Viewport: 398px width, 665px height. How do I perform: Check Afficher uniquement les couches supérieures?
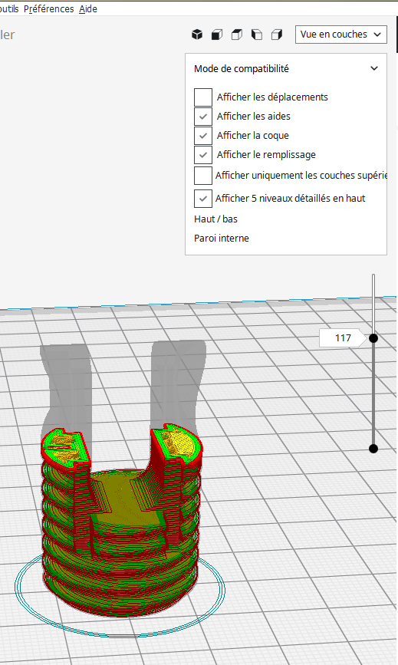[x=203, y=176]
